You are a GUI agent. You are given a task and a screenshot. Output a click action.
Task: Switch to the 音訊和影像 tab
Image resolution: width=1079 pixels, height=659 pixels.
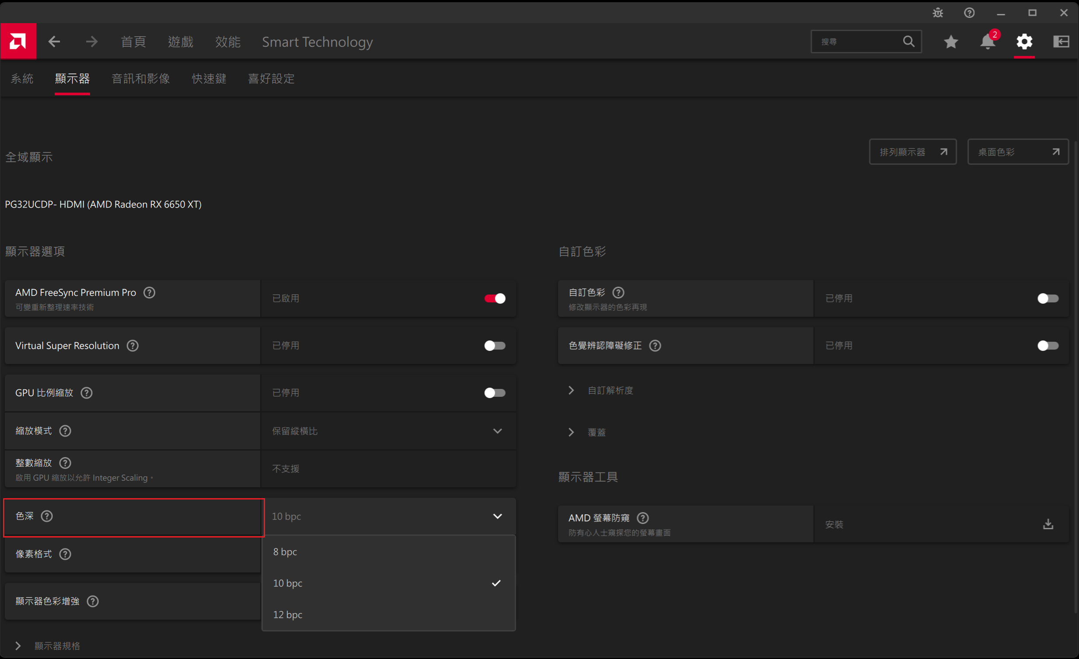140,79
